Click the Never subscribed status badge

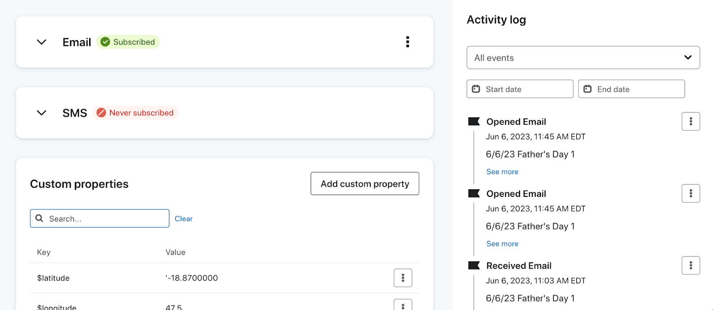pyautogui.click(x=135, y=113)
